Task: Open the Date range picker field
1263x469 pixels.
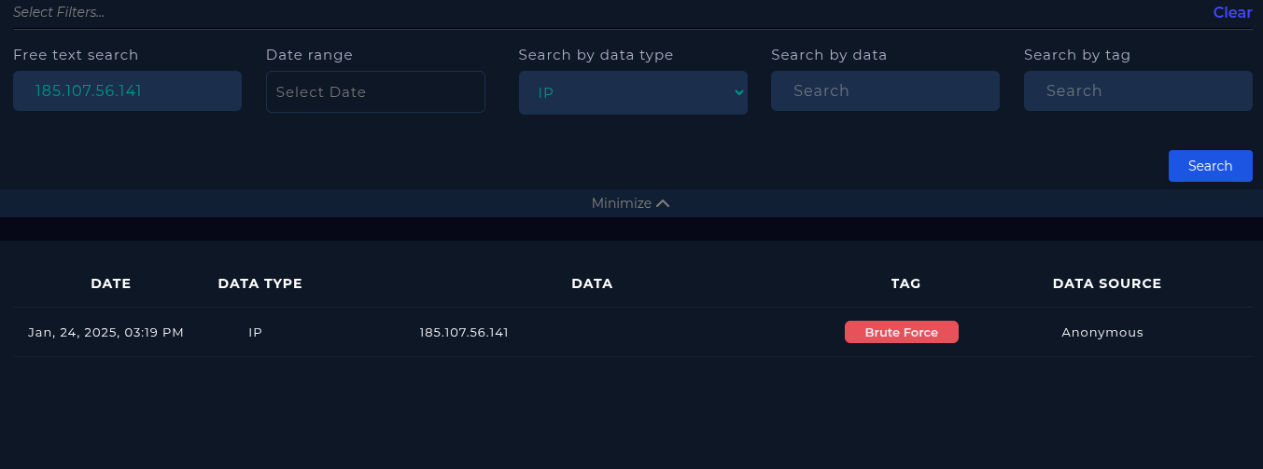Action: pos(375,92)
